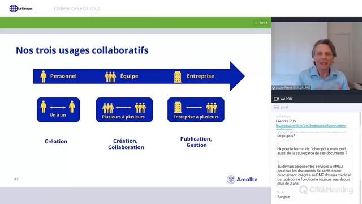Image resolution: width=362 pixels, height=204 pixels.
Task: Click the Publication, Gestion label
Action: coord(196,142)
